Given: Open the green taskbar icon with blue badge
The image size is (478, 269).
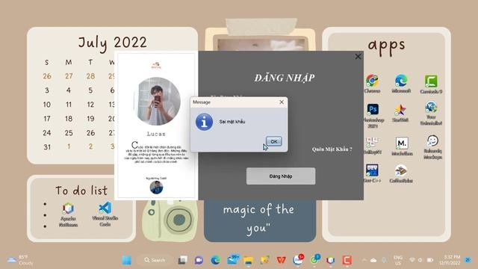Looking at the screenshot, I should click(x=314, y=259).
